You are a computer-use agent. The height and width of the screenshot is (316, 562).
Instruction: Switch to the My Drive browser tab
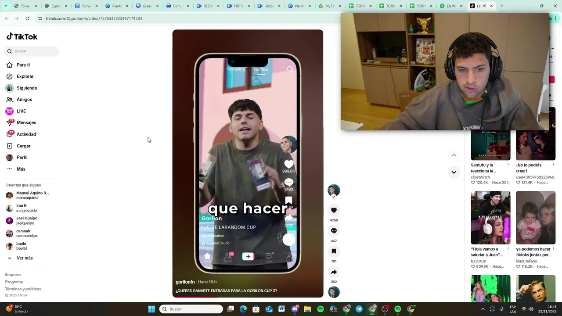click(x=329, y=6)
